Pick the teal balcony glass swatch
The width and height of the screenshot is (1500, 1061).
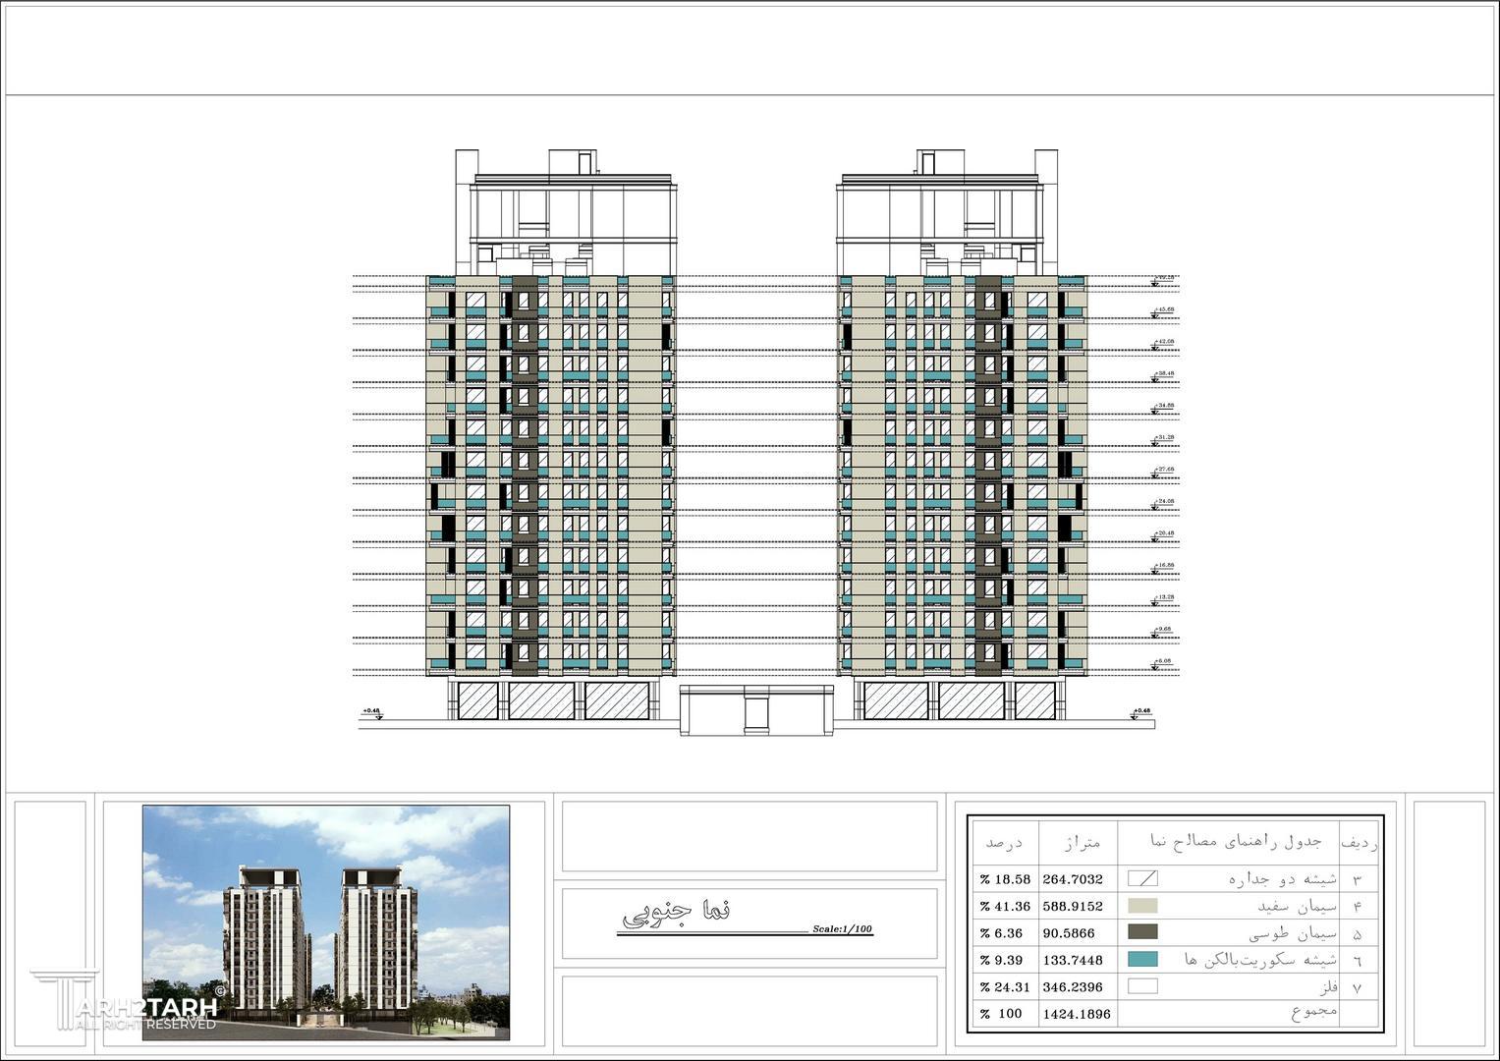(x=1142, y=960)
